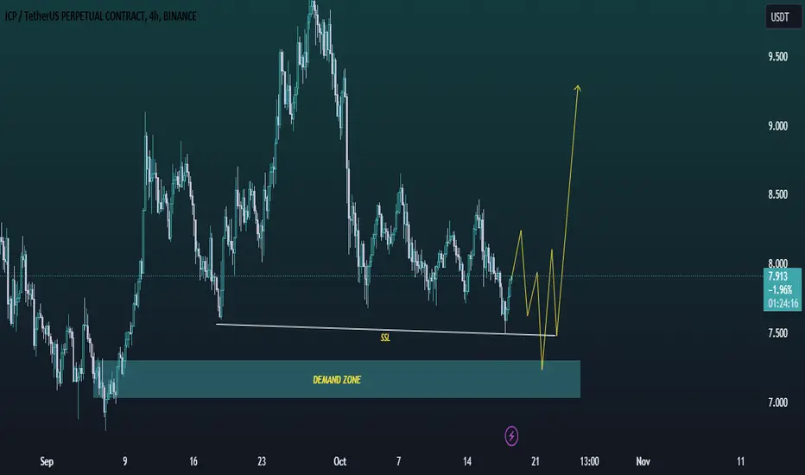Click the Nov date label on time axis
The height and width of the screenshot is (475, 805).
[x=643, y=462]
